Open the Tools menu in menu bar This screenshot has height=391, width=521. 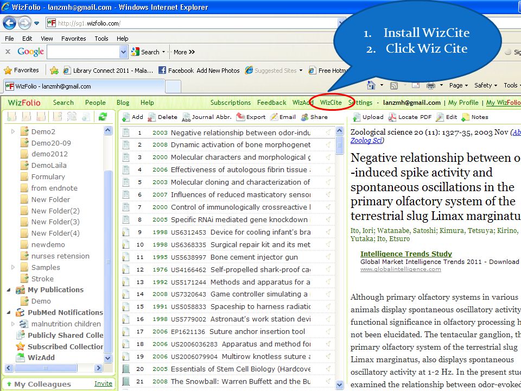coord(101,39)
